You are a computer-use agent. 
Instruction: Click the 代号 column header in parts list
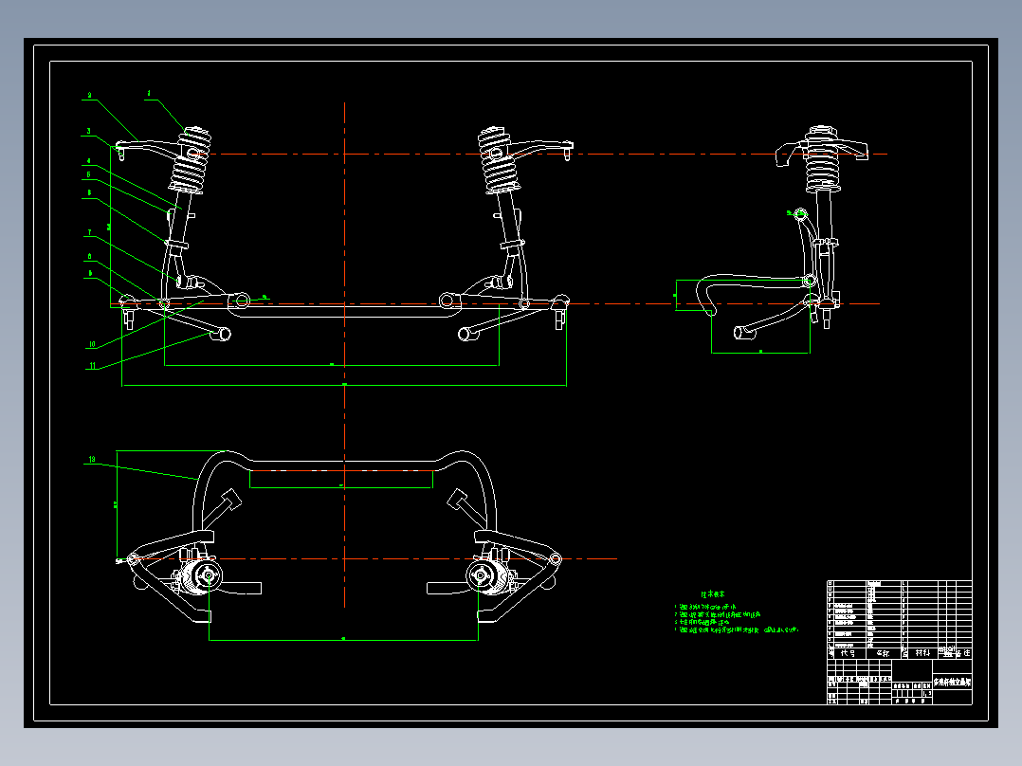[848, 653]
